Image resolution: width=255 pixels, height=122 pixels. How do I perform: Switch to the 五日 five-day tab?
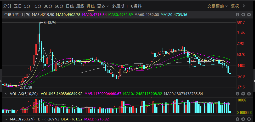point(18,6)
